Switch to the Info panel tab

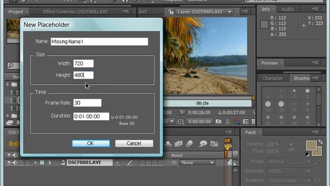point(266,9)
